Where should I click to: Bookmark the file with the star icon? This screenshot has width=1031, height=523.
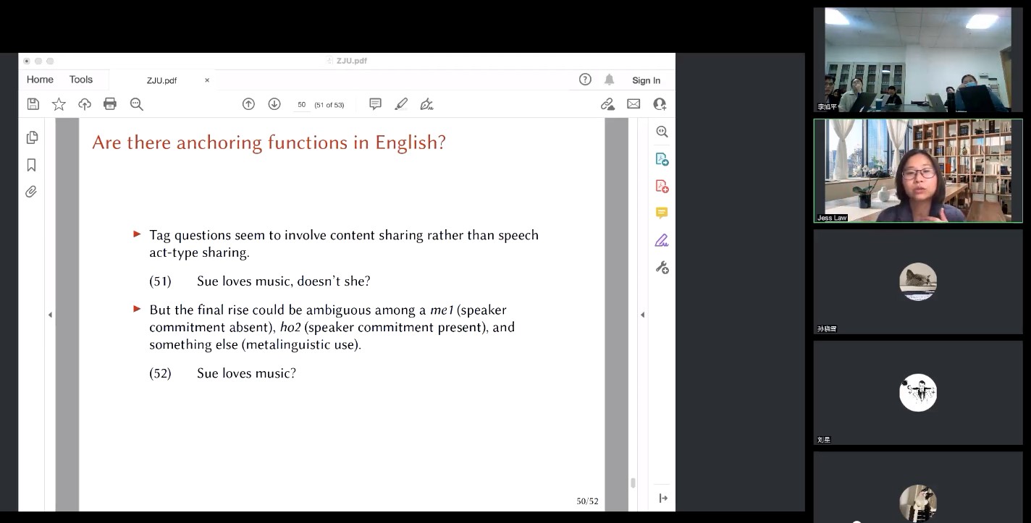tap(59, 104)
